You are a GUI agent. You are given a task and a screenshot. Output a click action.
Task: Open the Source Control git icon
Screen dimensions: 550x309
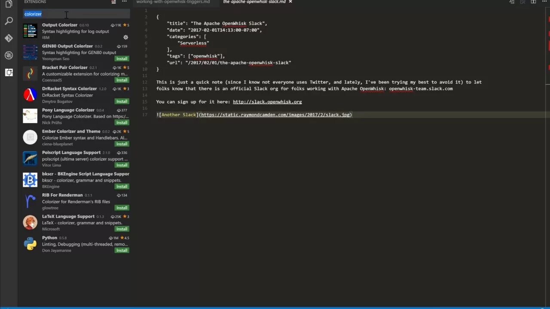[9, 38]
